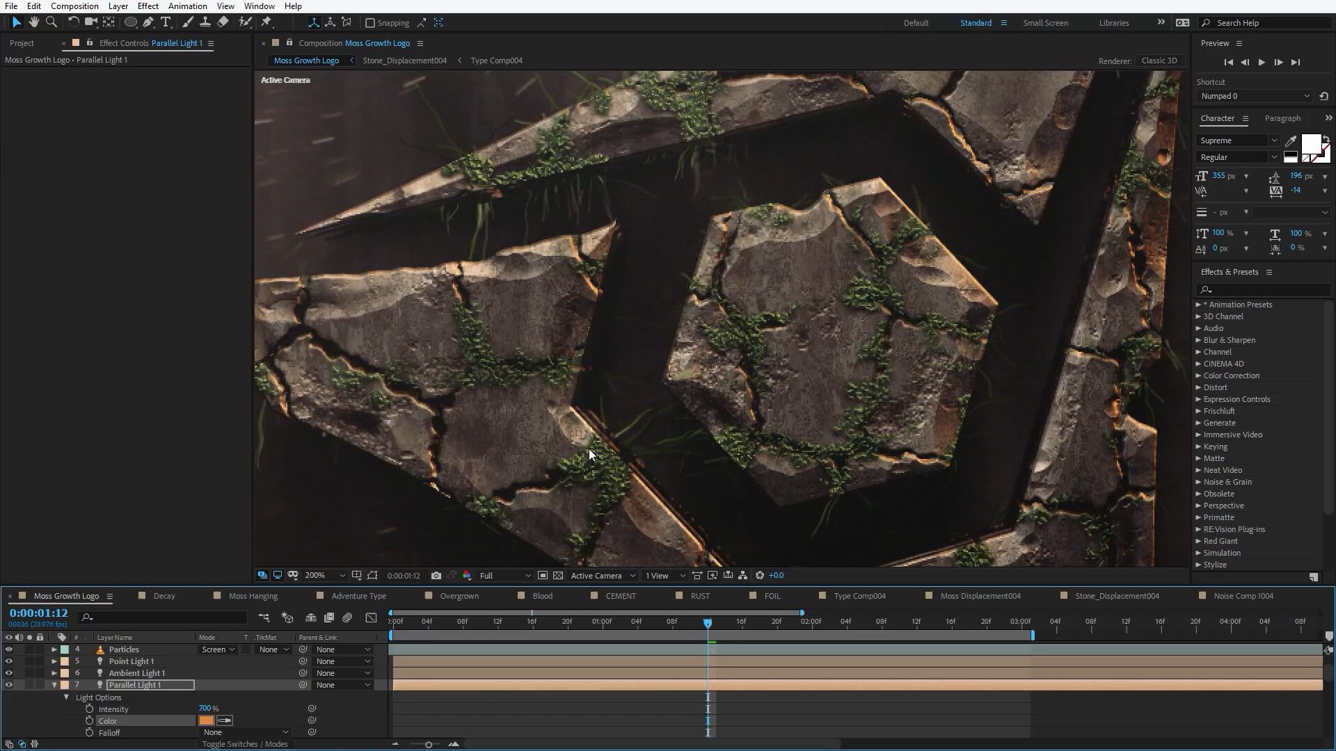Go to Stone_Displacement004 in comp breadcrumb
Screen dimensions: 1336x751
coord(405,60)
